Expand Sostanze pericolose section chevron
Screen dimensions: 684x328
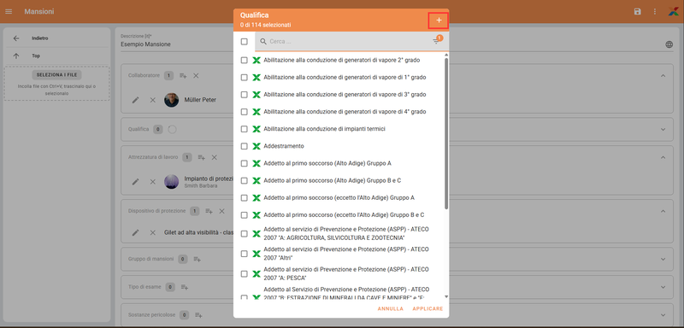(663, 314)
